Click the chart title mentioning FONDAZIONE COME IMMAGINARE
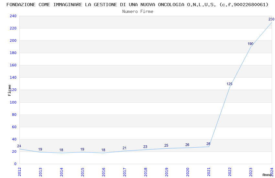This screenshot has width=275, height=178. click(x=137, y=5)
